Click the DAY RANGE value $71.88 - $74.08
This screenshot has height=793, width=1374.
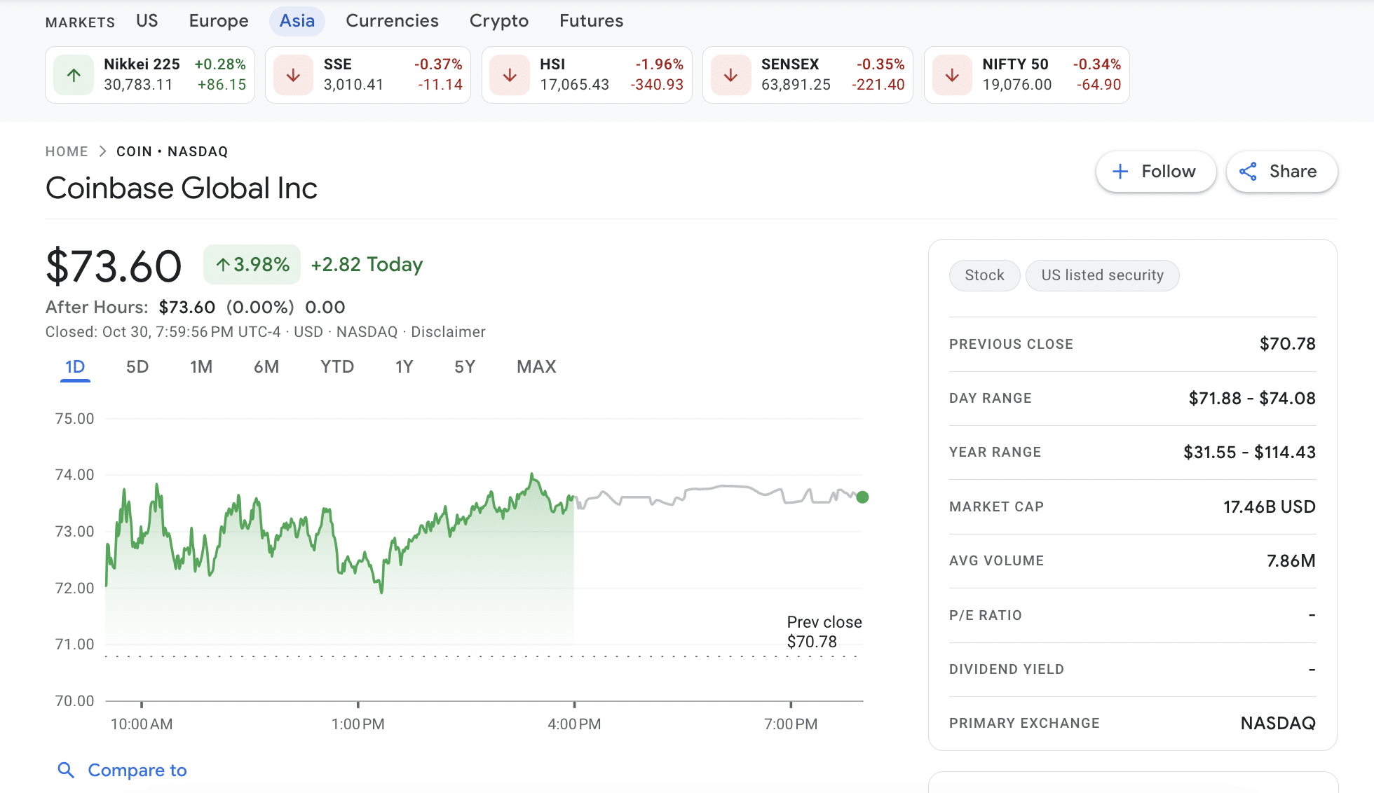point(1252,399)
